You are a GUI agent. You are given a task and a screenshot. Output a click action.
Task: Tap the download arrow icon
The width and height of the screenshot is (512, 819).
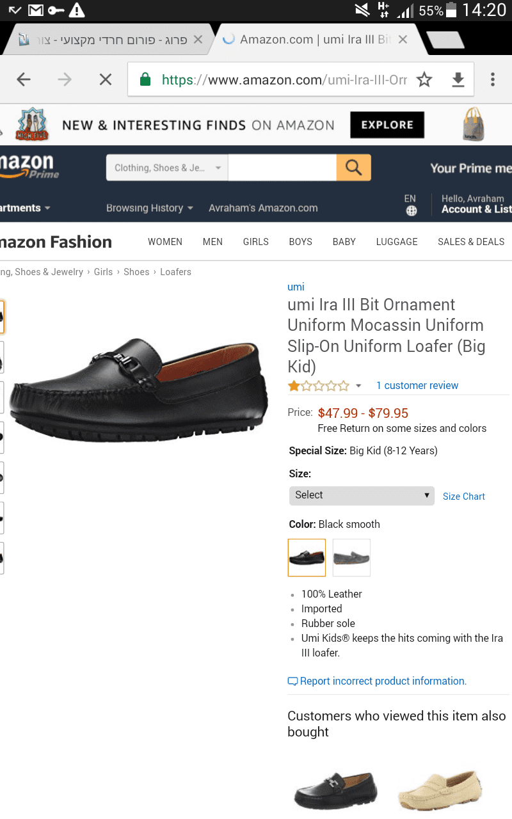click(458, 79)
